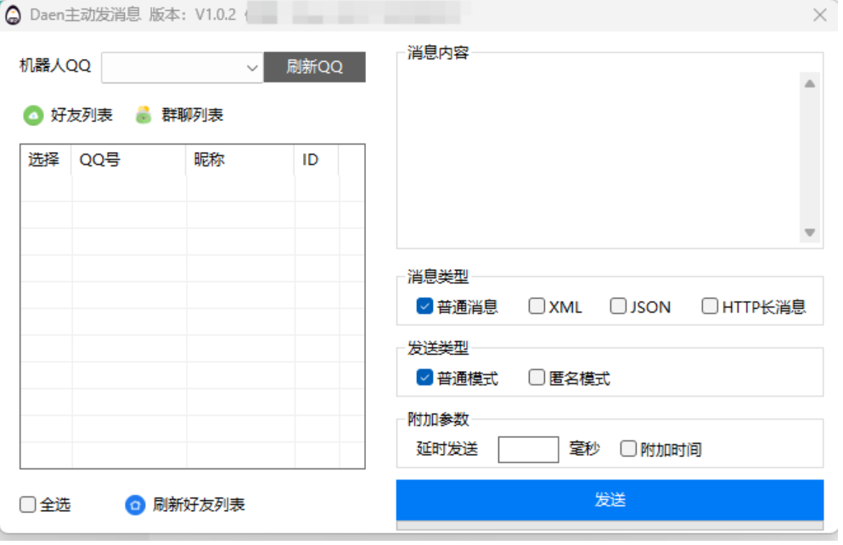843x545 pixels.
Task: Click the 刷新QQ button
Action: (x=314, y=67)
